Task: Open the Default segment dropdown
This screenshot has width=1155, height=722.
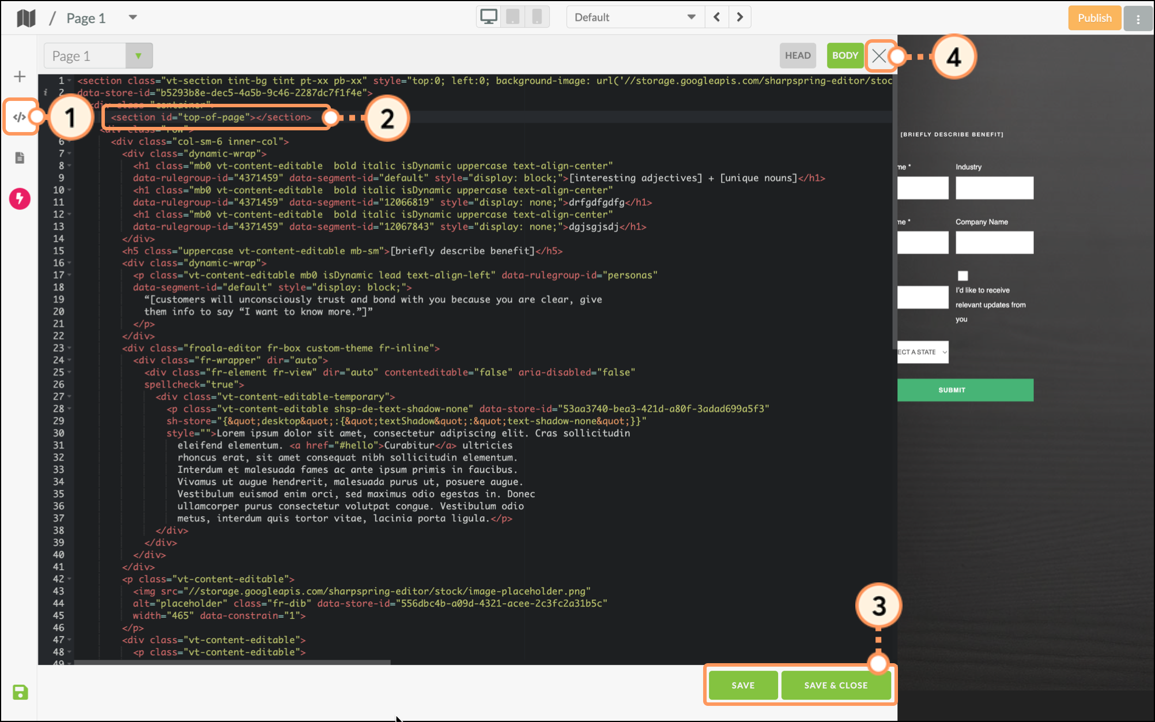Action: [635, 17]
